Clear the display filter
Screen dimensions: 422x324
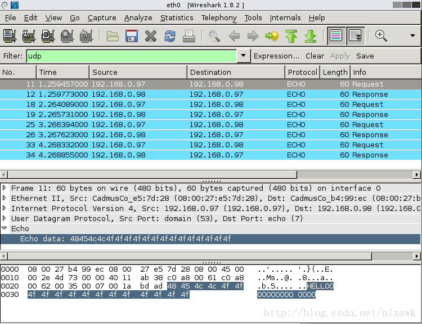pyautogui.click(x=315, y=56)
